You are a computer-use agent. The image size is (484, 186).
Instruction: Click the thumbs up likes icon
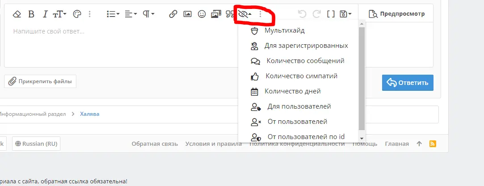point(255,76)
